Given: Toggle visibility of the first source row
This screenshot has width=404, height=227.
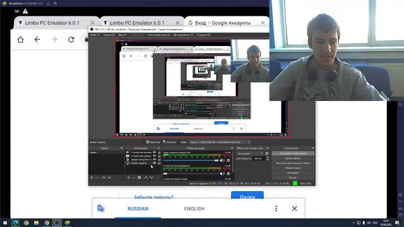Looking at the screenshot, I should coord(155,153).
